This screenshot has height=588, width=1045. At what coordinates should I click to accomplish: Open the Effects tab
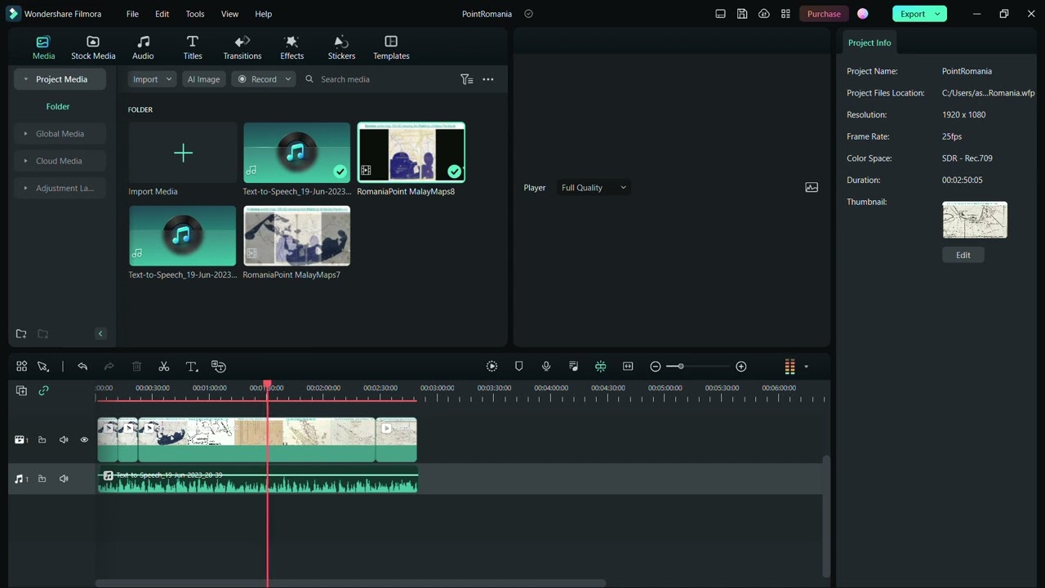[291, 47]
